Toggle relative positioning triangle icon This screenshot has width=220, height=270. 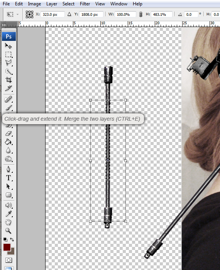(69, 14)
